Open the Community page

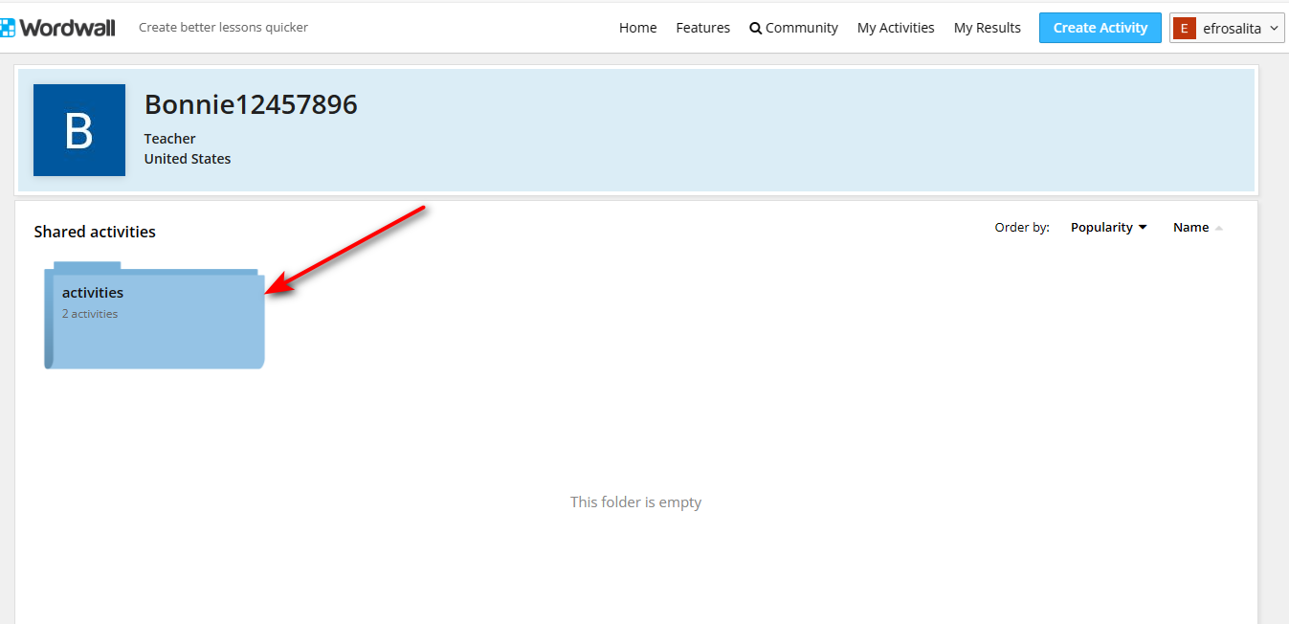click(801, 28)
